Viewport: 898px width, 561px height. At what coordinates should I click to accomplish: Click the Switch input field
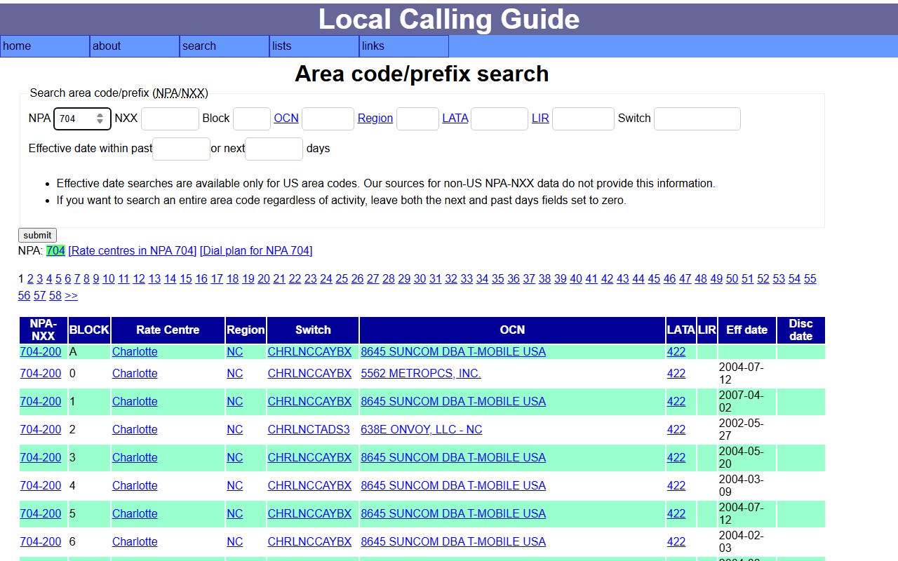(x=697, y=119)
